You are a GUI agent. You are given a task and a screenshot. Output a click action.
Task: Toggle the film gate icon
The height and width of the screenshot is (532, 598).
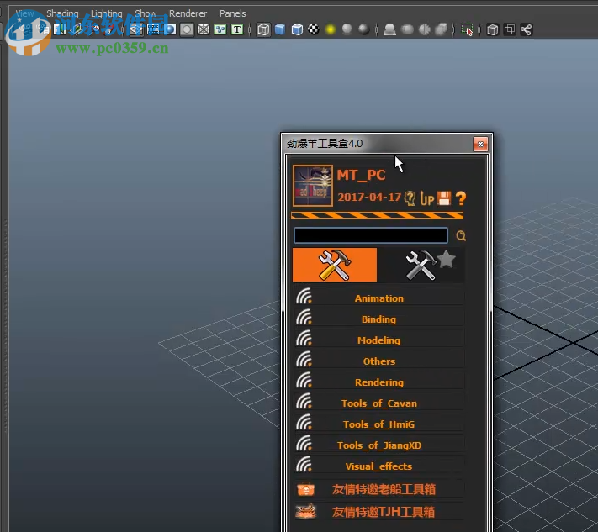(x=153, y=29)
